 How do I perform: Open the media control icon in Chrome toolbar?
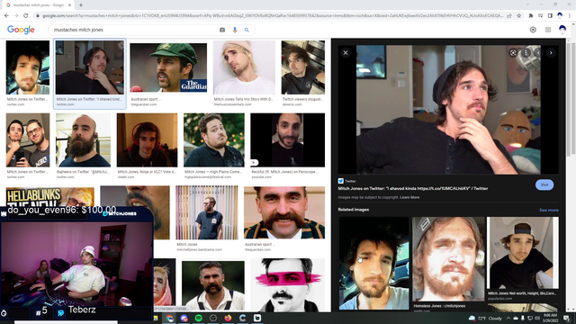(x=540, y=16)
